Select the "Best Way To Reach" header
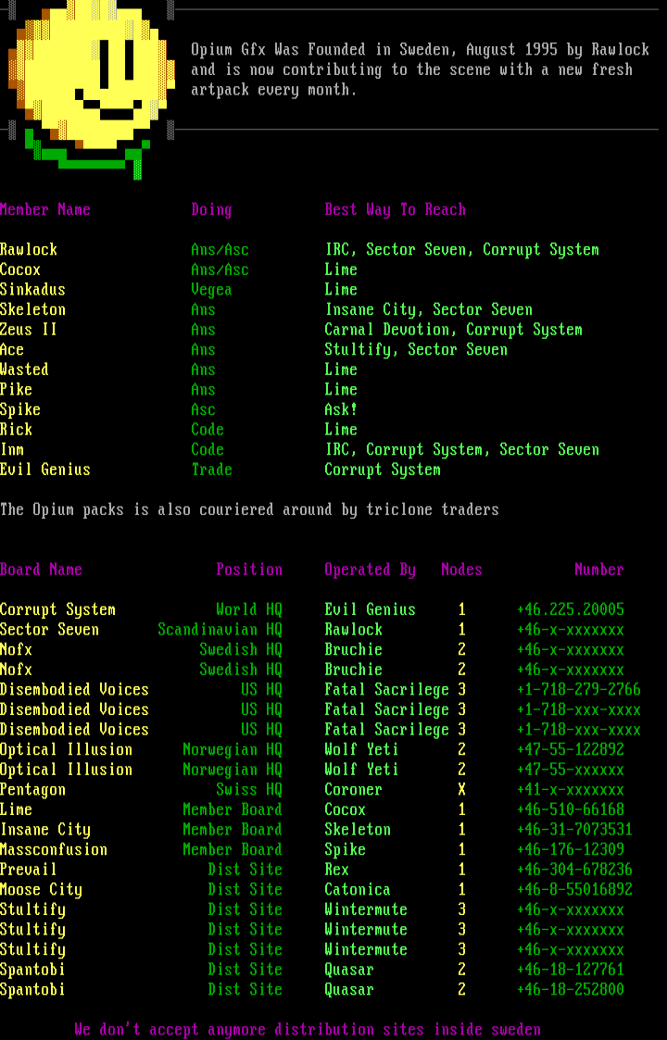 [395, 210]
